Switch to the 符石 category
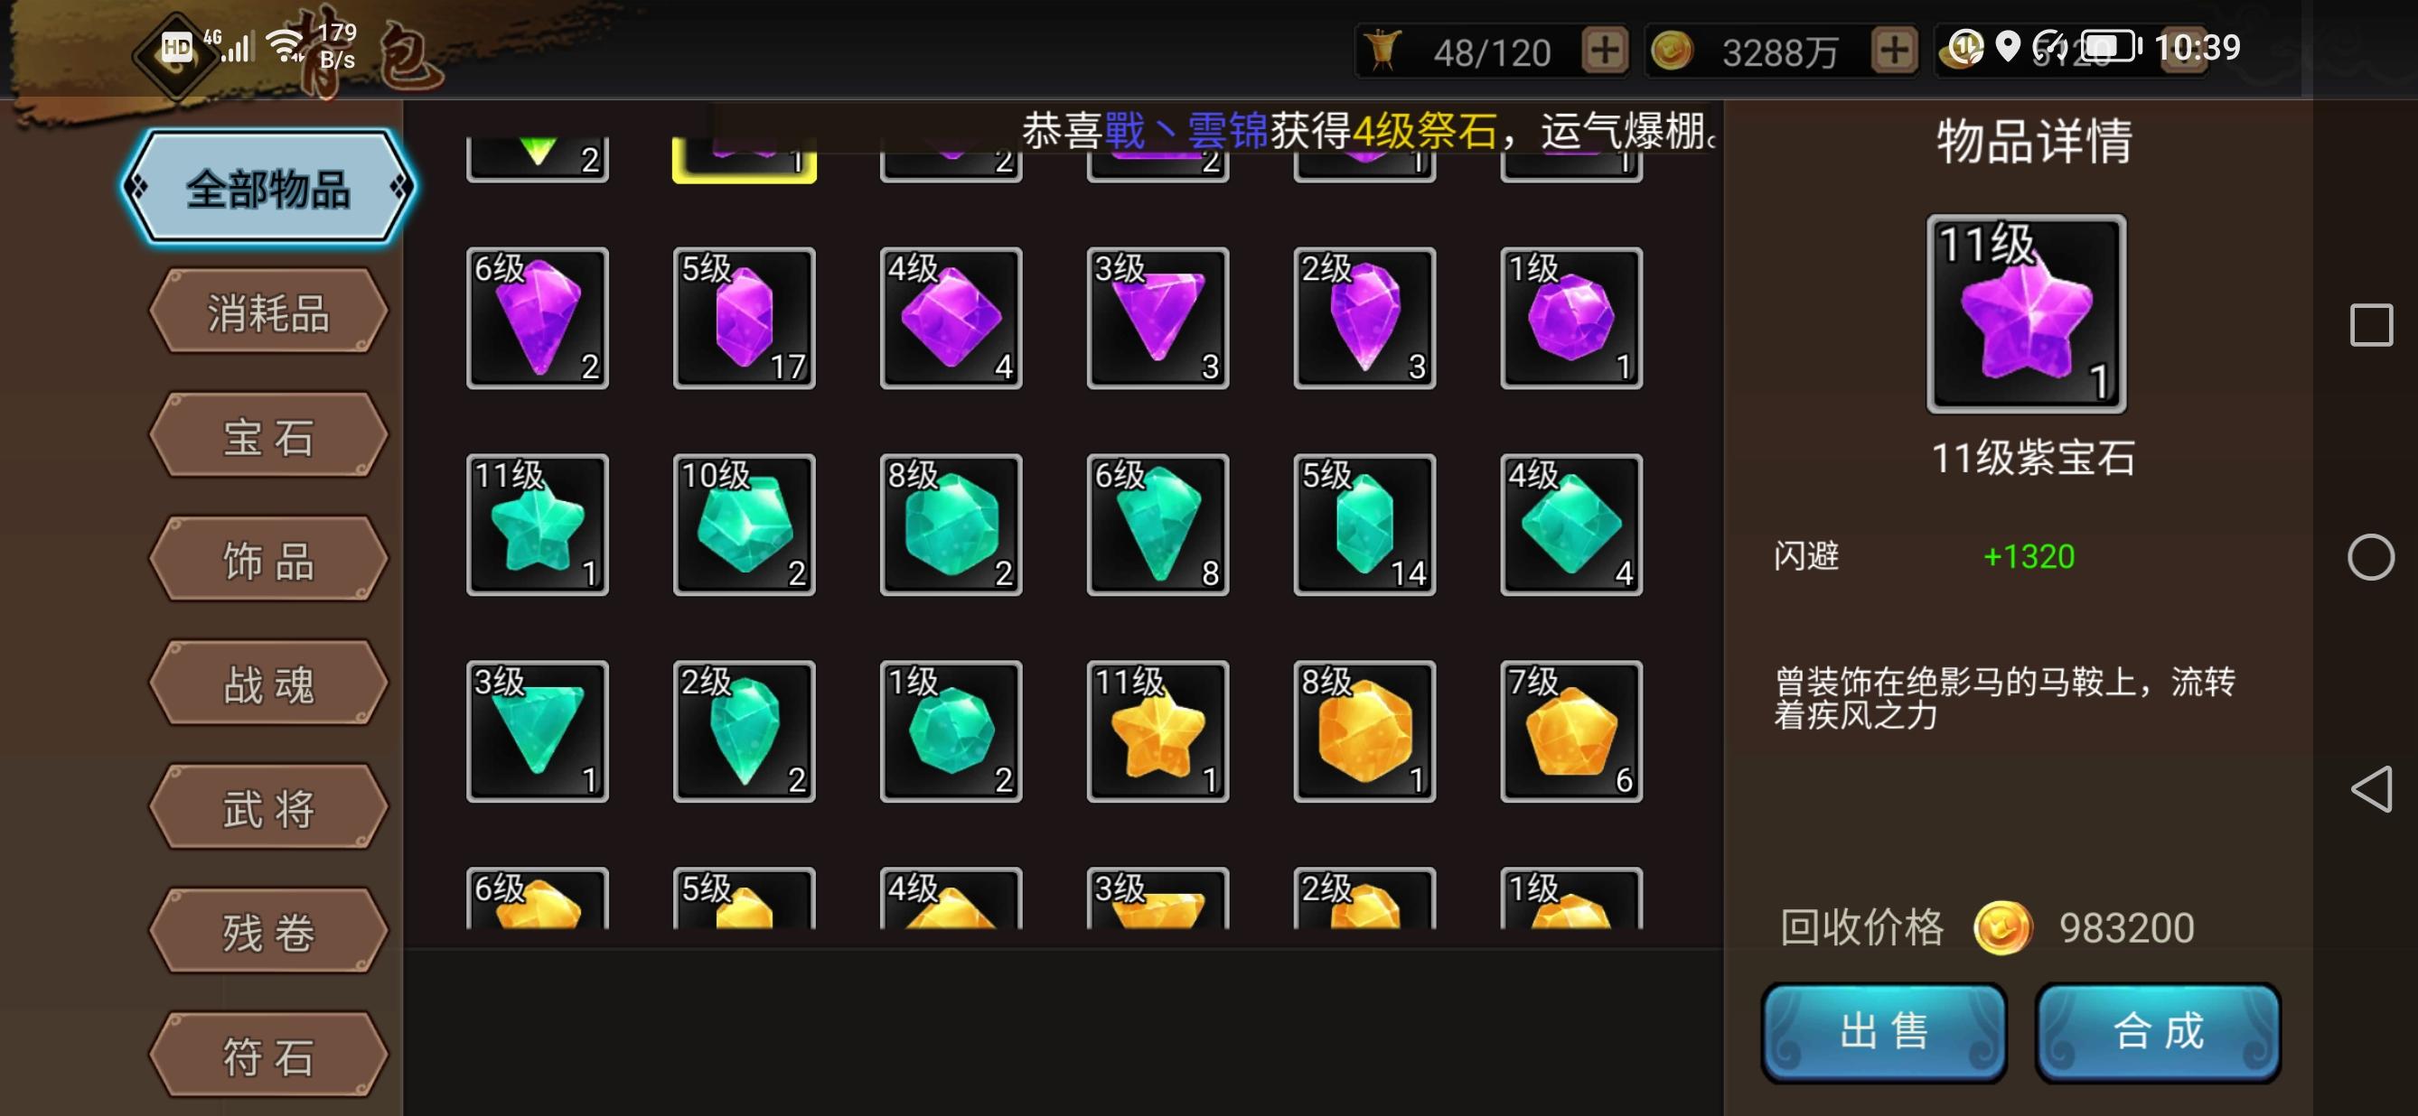 coord(268,1055)
